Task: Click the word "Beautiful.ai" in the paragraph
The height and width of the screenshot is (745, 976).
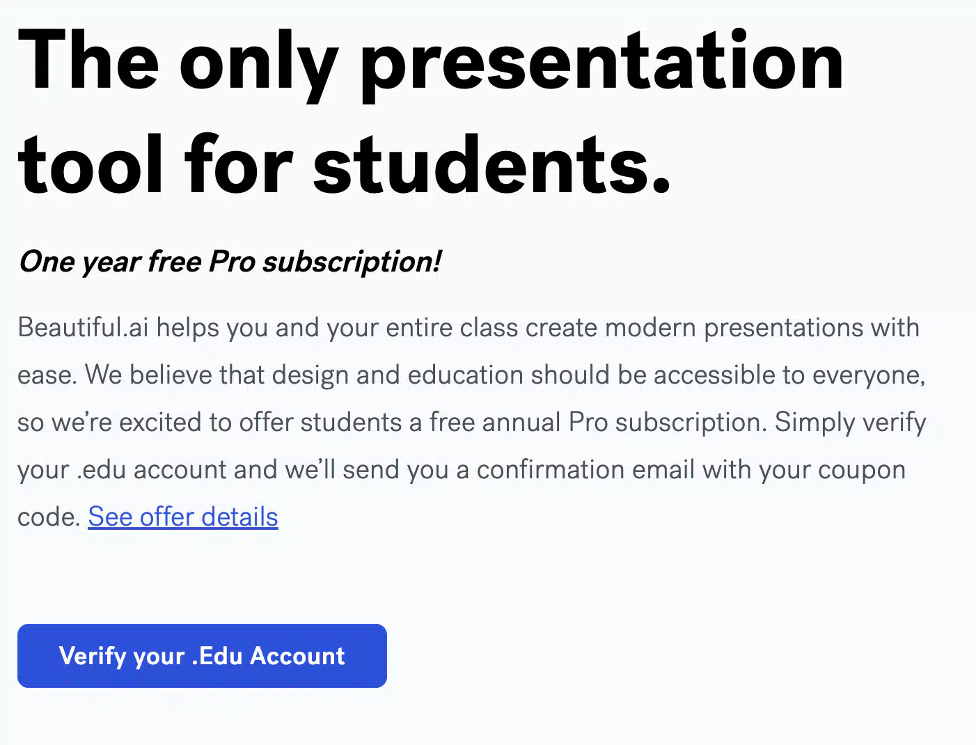Action: pos(84,327)
